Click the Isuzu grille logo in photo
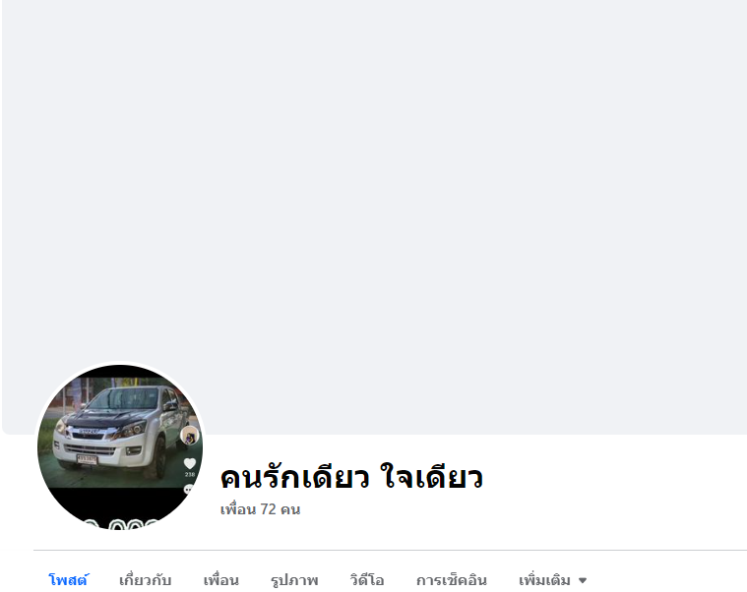 [89, 432]
